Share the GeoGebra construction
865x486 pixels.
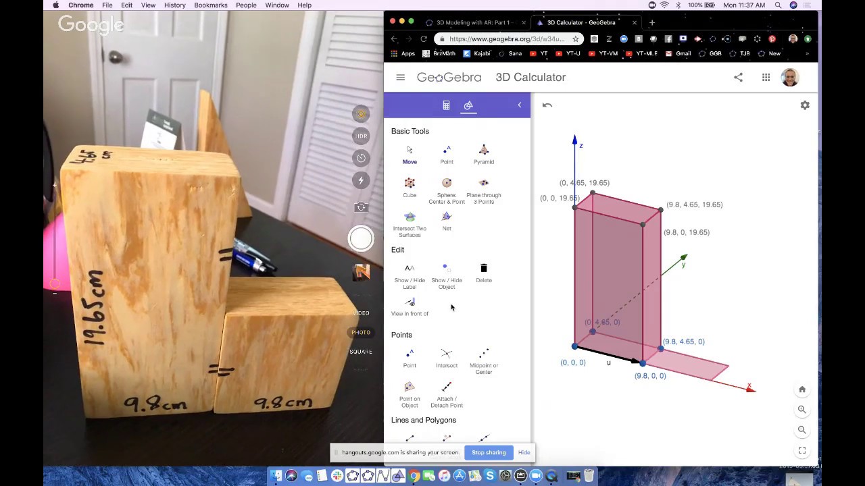click(739, 78)
